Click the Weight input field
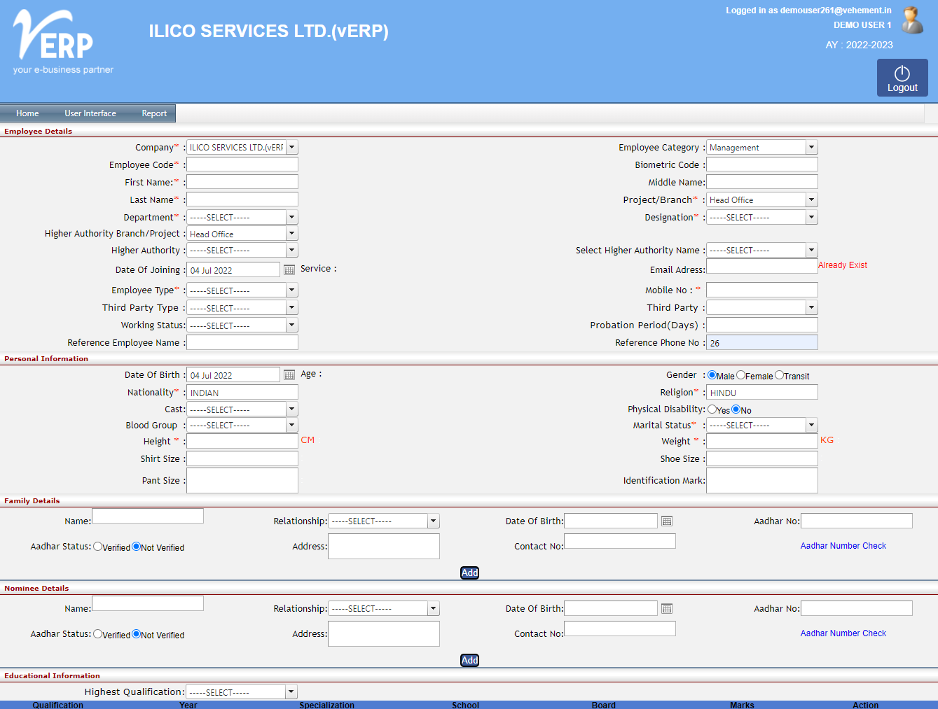The height and width of the screenshot is (709, 938). [762, 441]
